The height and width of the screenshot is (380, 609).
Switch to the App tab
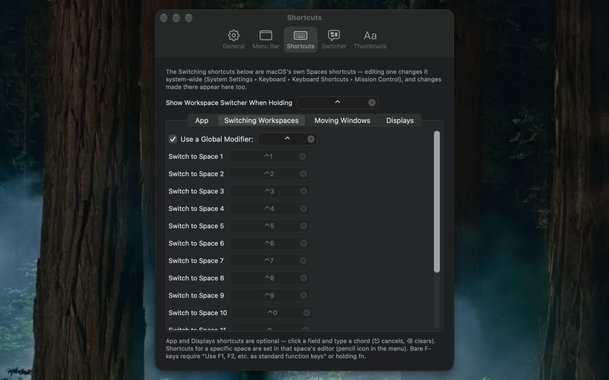202,120
